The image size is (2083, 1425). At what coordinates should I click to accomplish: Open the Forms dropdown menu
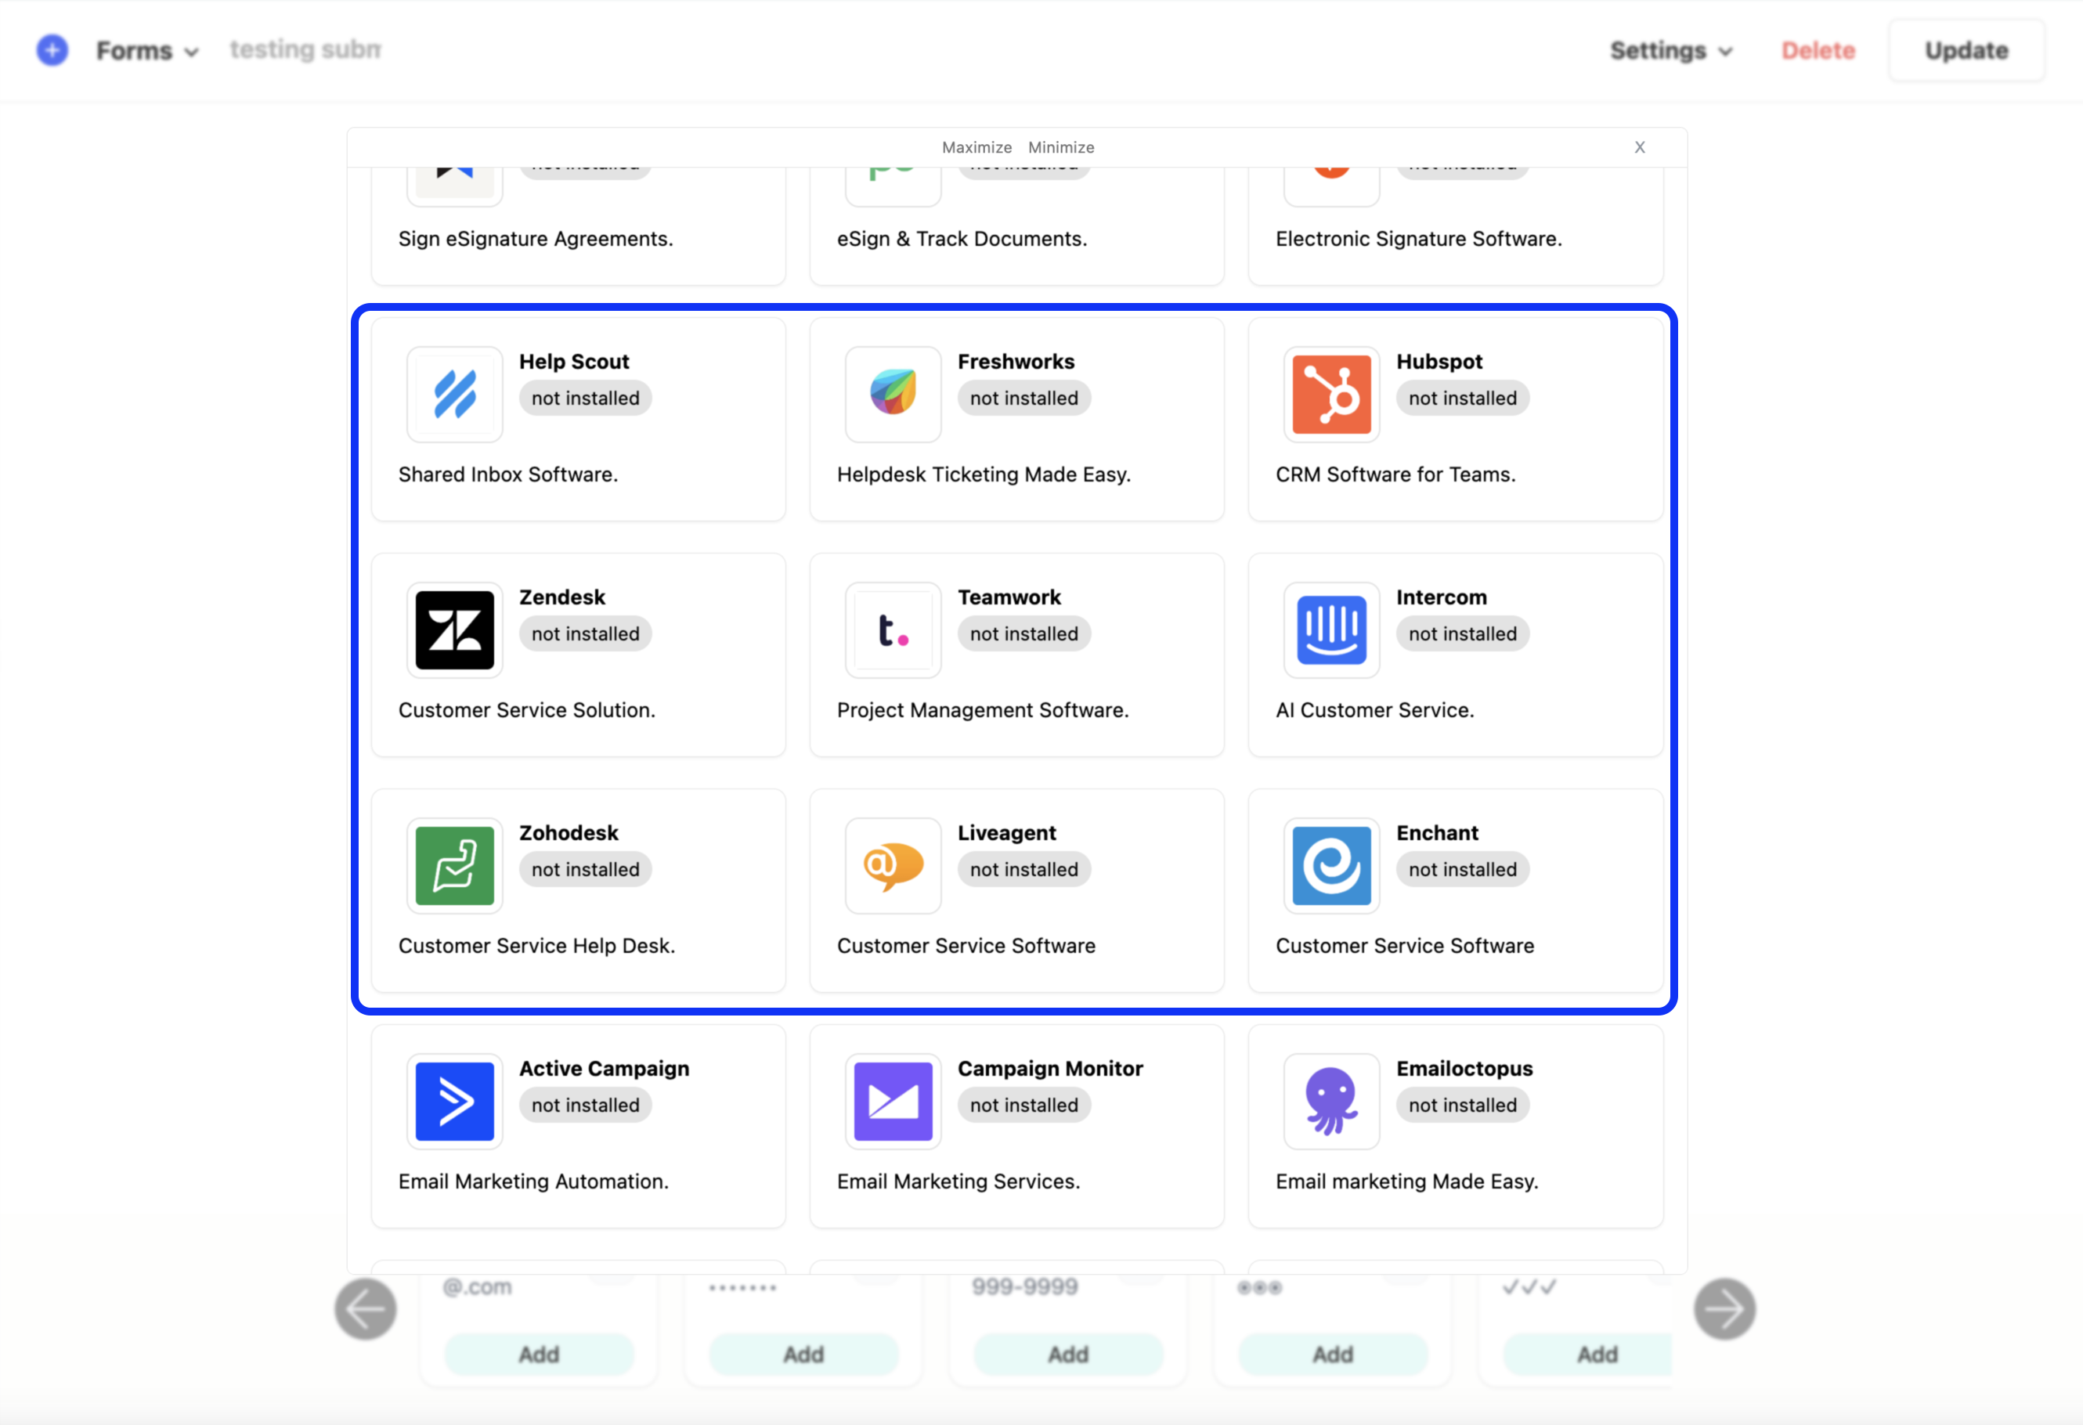[x=147, y=51]
